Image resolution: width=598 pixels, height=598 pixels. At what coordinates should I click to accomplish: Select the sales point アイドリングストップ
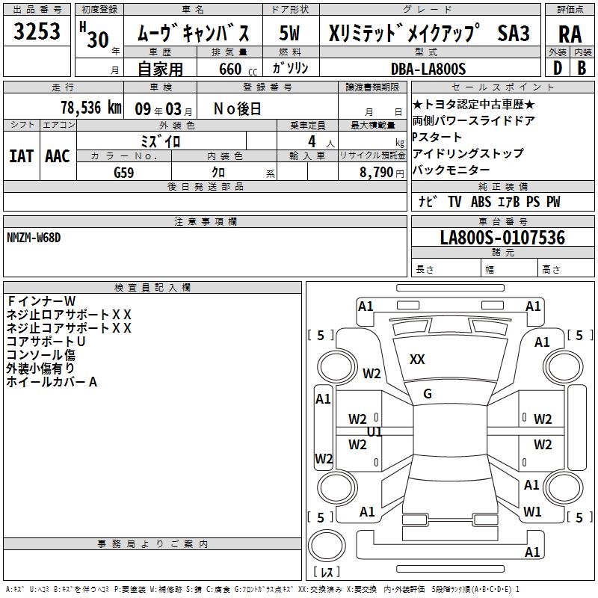pos(468,153)
